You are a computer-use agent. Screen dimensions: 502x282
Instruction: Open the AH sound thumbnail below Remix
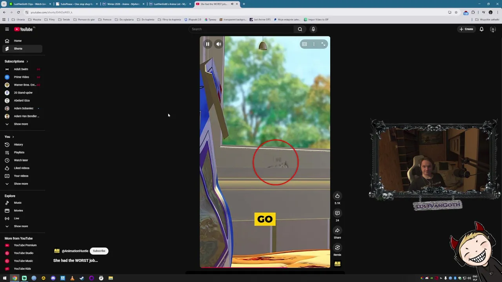(x=337, y=264)
